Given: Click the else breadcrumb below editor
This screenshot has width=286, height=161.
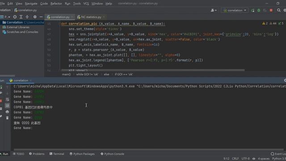Looking at the screenshot, I should coord(106,74).
